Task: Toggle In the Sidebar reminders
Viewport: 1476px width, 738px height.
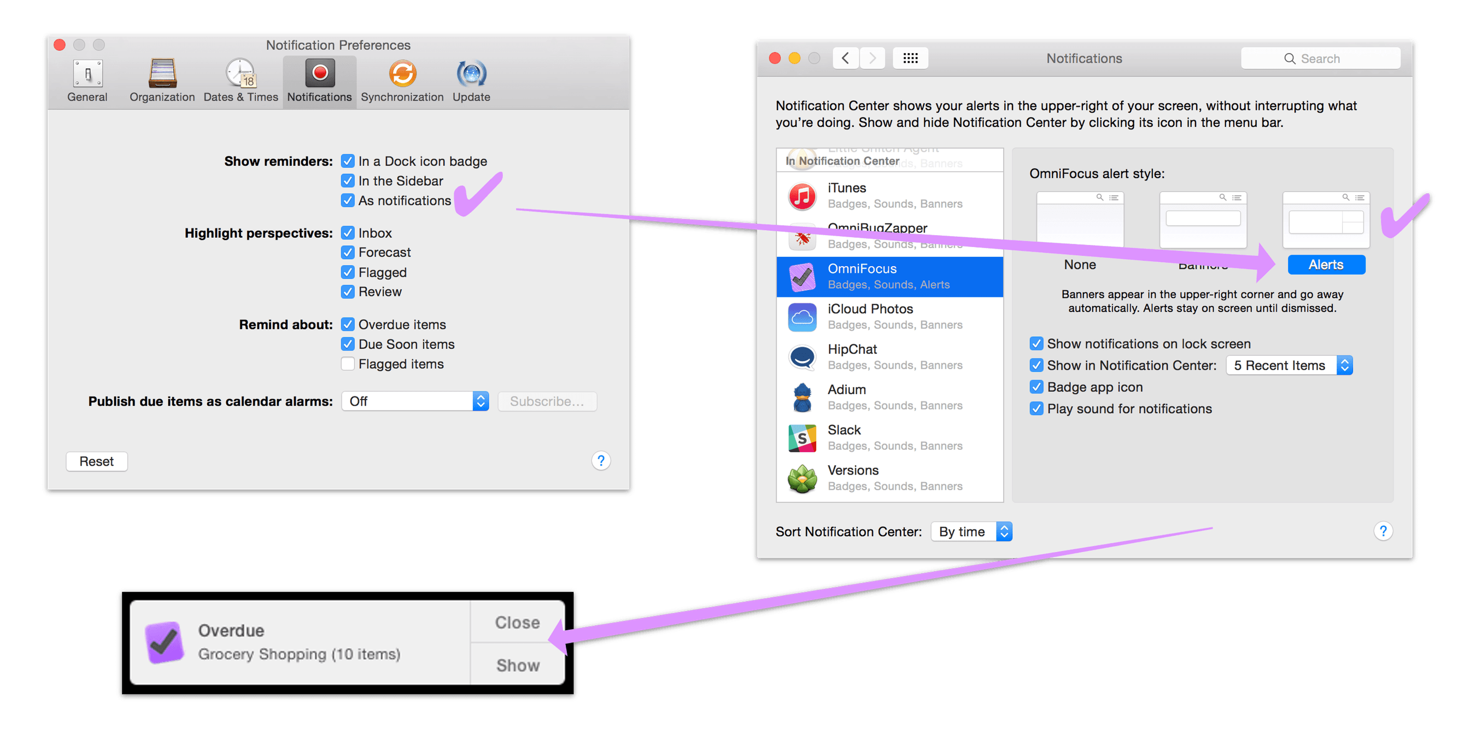Action: pos(347,180)
